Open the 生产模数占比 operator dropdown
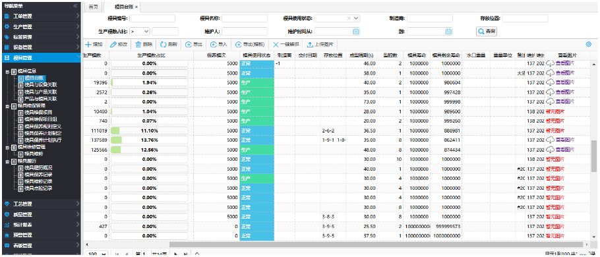This screenshot has width=600, height=257. tap(146, 32)
